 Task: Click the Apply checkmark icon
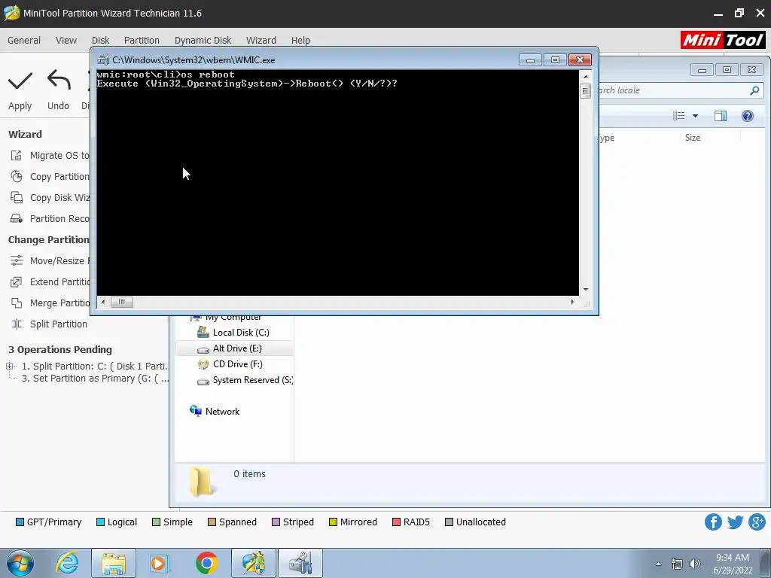click(x=20, y=81)
